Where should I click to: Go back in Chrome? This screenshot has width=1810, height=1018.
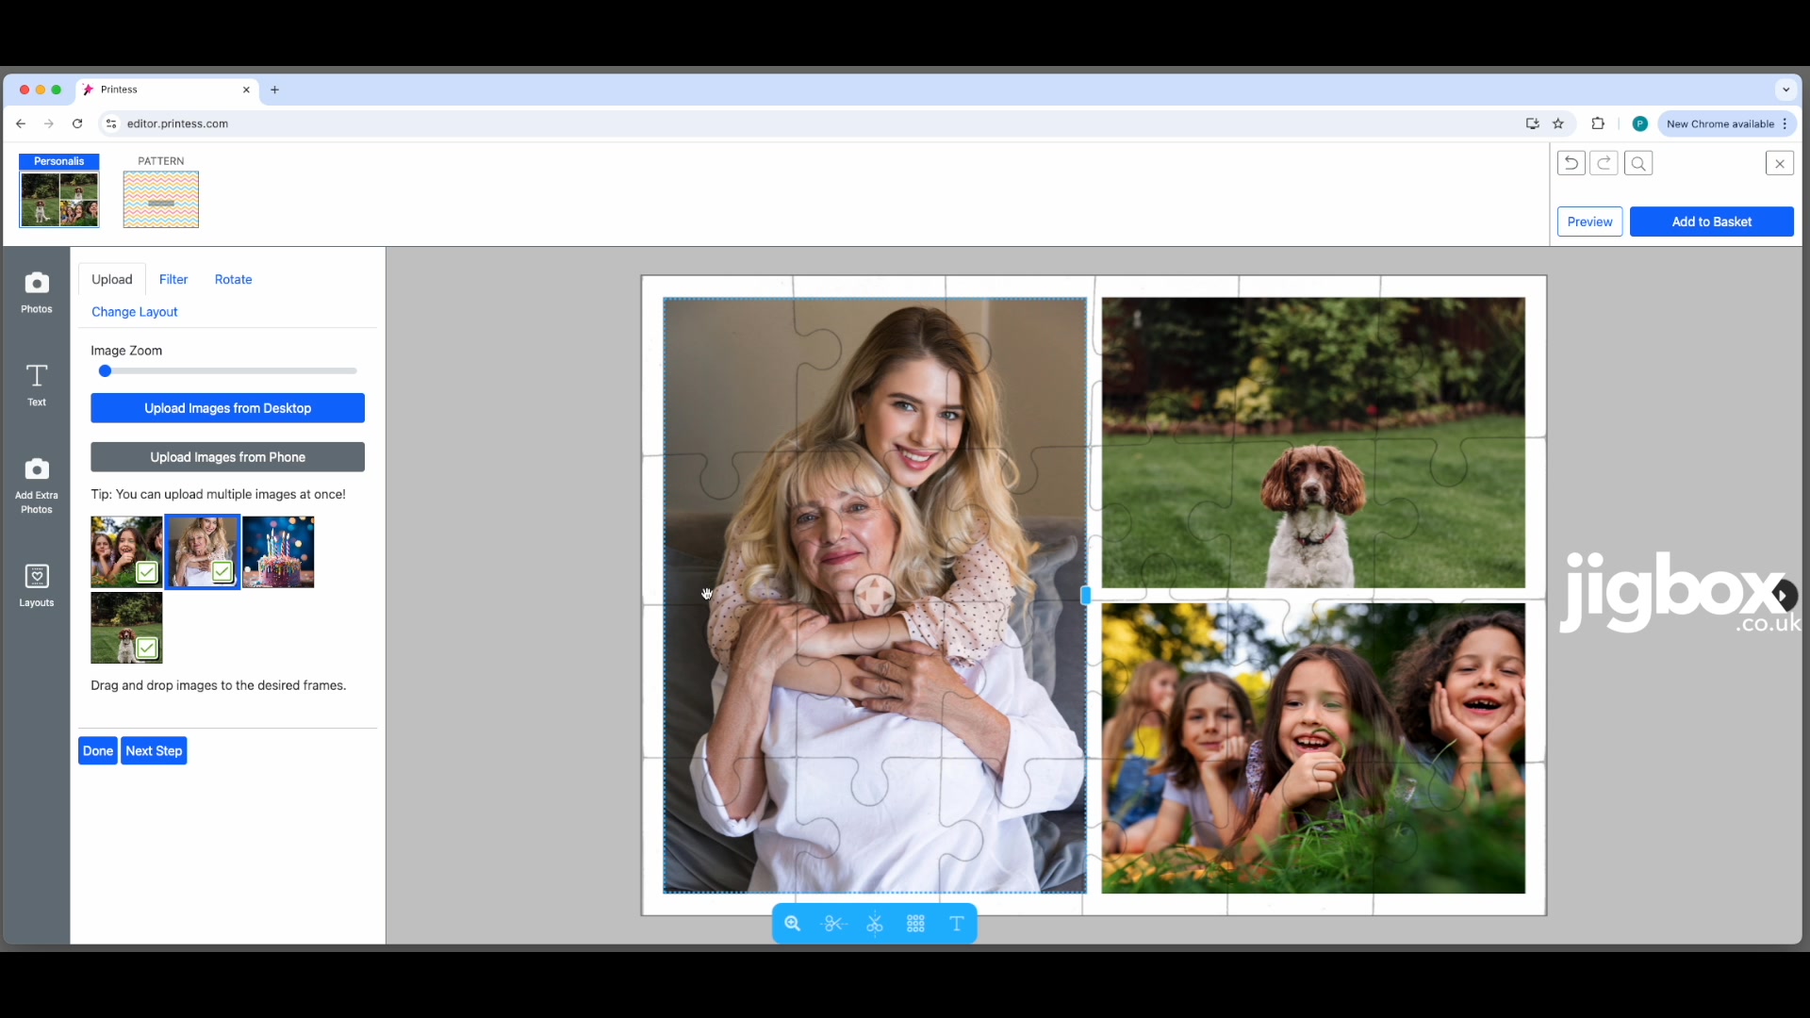(x=21, y=123)
